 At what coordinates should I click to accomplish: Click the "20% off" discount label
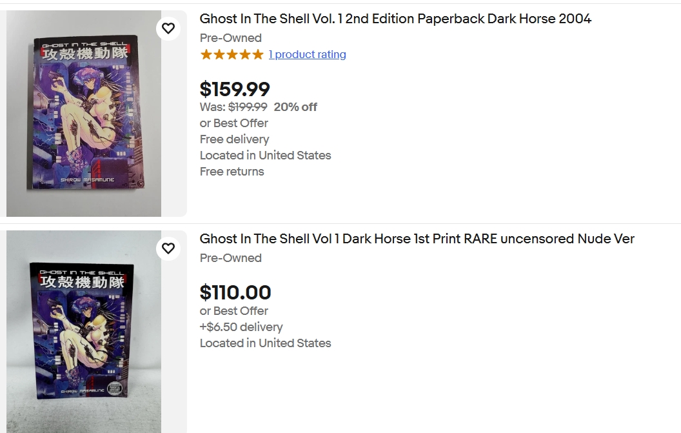[295, 107]
